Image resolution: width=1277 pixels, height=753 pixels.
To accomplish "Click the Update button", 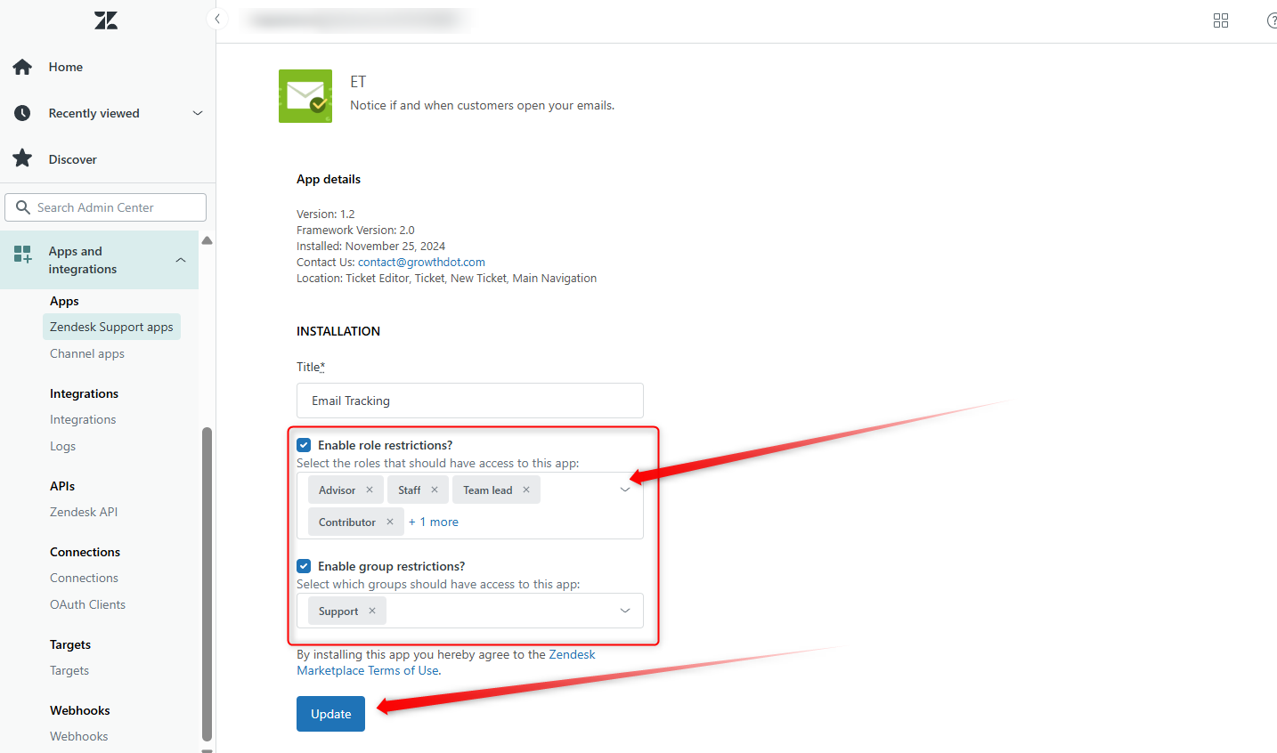I will click(330, 714).
